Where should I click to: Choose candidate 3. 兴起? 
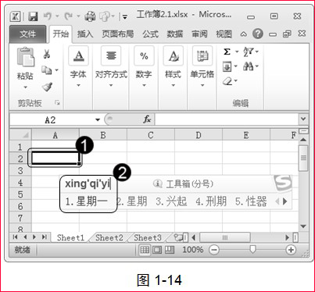(x=171, y=201)
